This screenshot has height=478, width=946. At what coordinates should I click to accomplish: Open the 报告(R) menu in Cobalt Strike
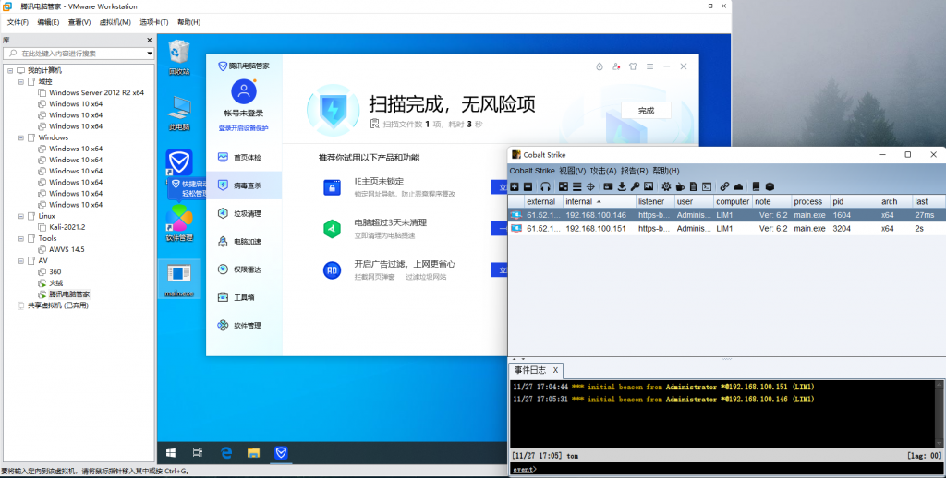tap(634, 172)
